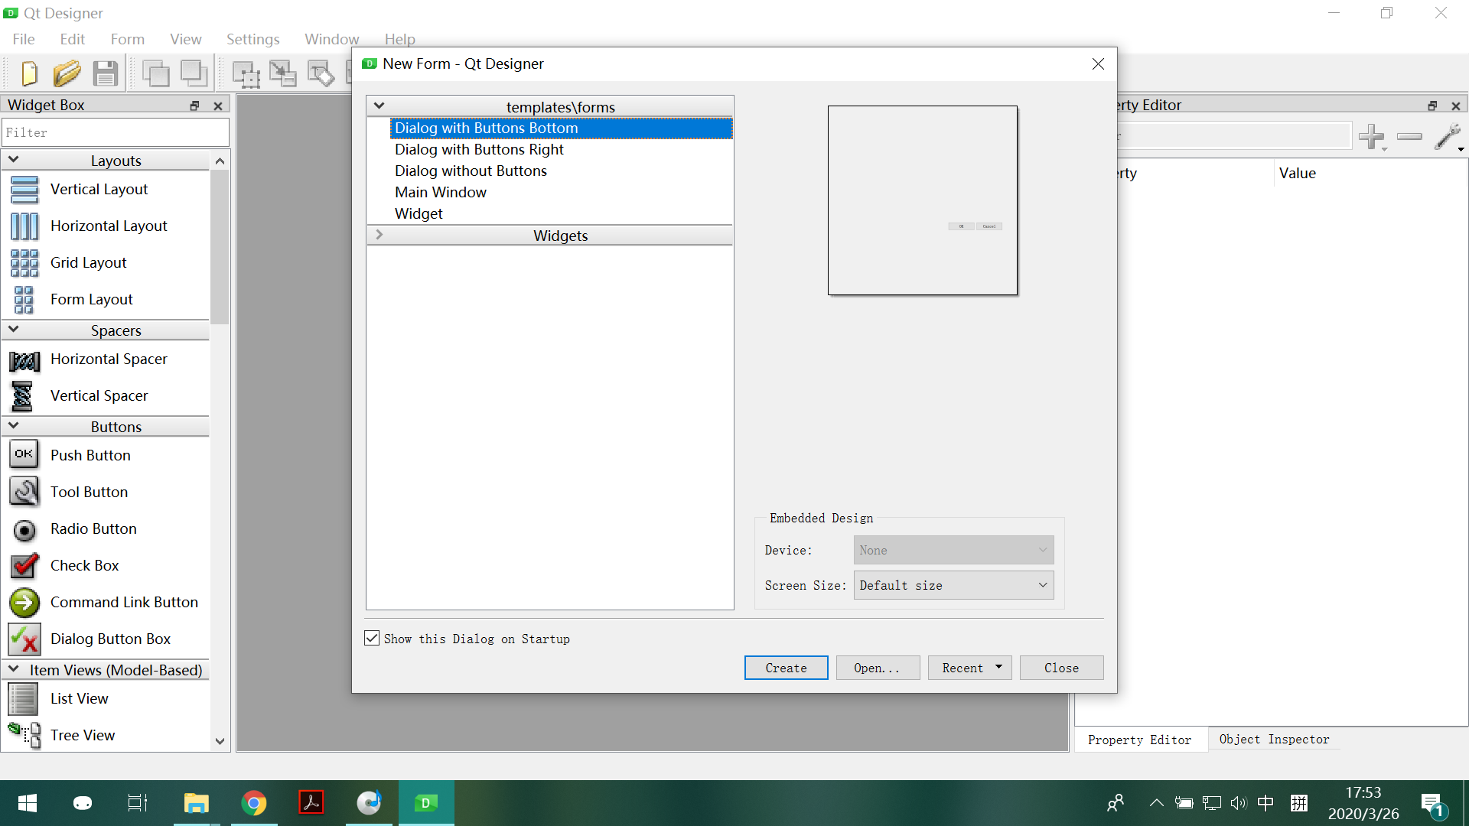
Task: Pick the Tree View widget icon
Action: point(24,735)
